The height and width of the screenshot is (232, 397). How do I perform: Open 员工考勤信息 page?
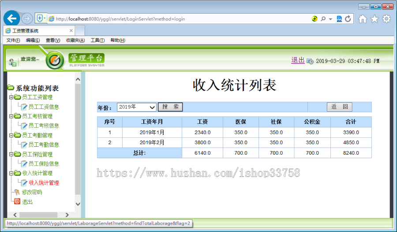[x=44, y=145]
